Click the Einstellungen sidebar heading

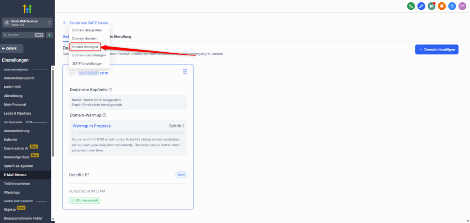tap(15, 60)
